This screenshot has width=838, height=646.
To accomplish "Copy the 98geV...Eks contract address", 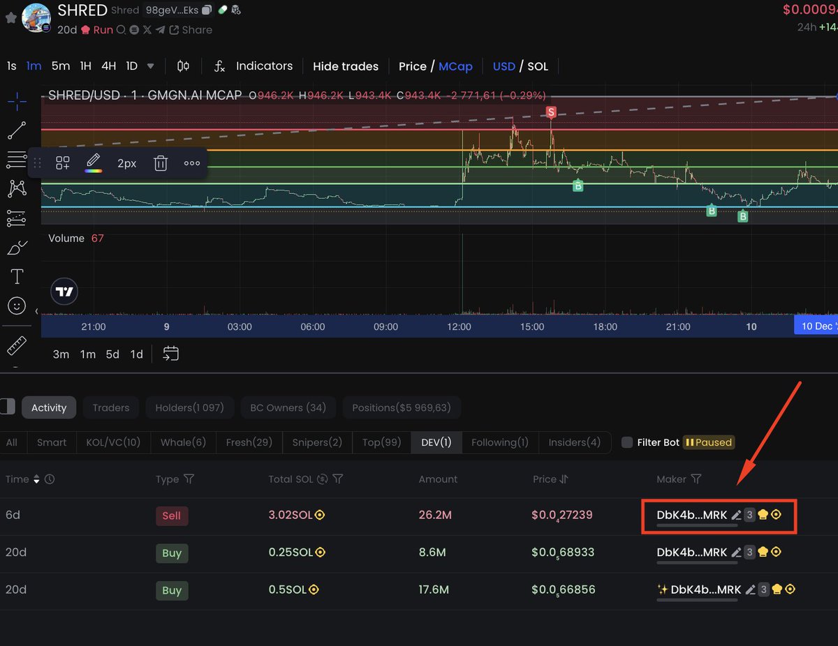I will (x=207, y=10).
